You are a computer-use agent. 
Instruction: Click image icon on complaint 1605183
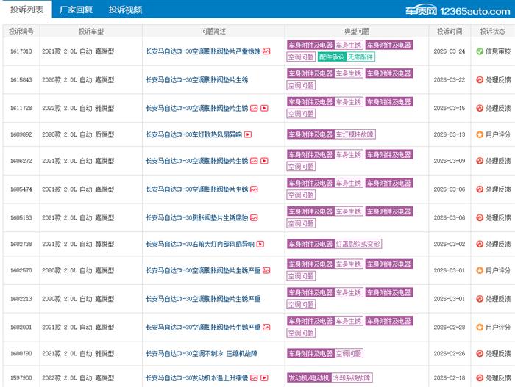click(254, 218)
